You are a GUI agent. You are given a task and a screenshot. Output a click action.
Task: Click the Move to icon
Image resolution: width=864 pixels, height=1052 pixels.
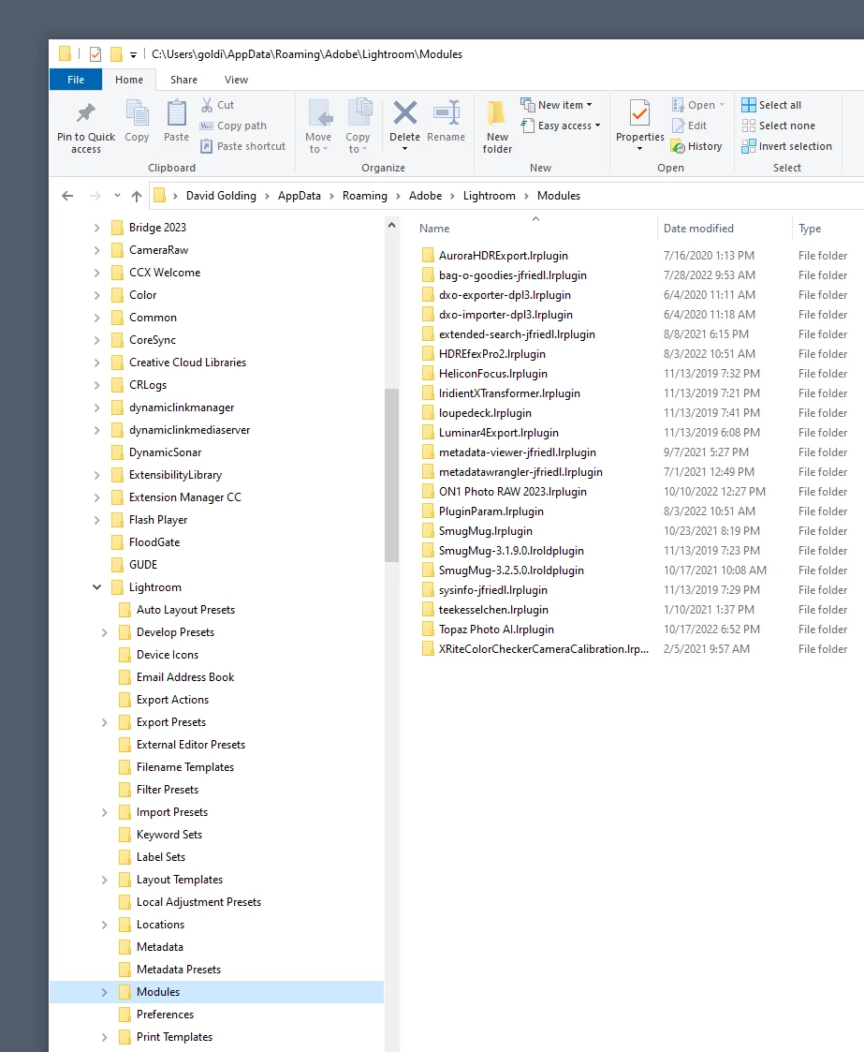[x=320, y=112]
